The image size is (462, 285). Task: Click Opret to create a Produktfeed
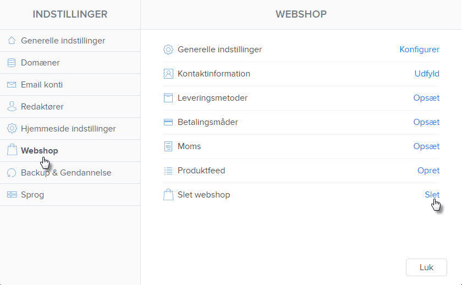coord(428,171)
